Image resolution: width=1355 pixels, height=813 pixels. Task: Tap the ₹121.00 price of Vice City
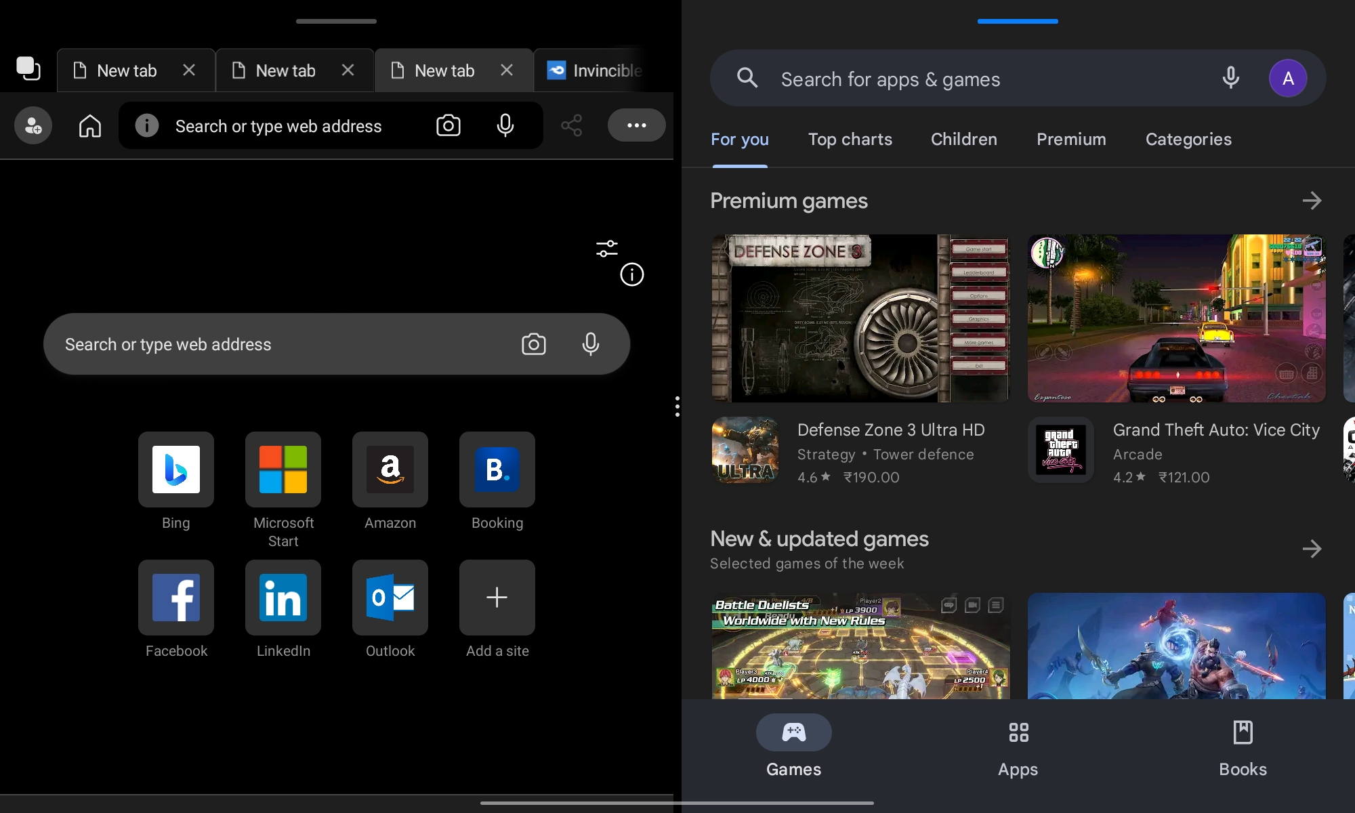1184,478
